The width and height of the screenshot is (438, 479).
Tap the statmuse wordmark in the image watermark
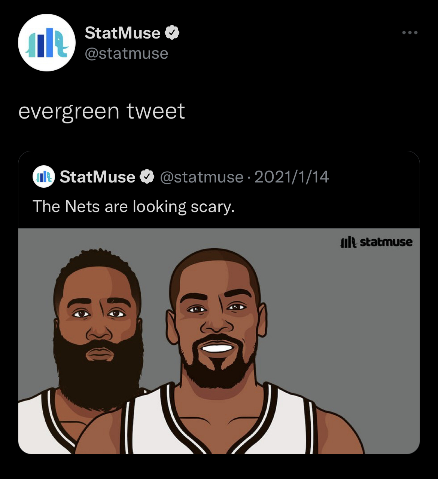(x=386, y=242)
